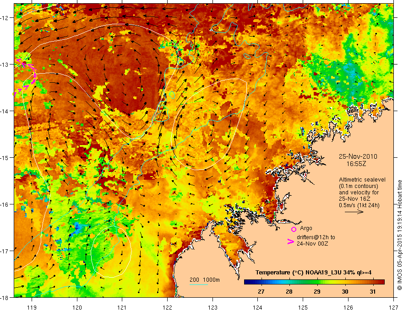Click latitude axis label -12

[x=5, y=18]
